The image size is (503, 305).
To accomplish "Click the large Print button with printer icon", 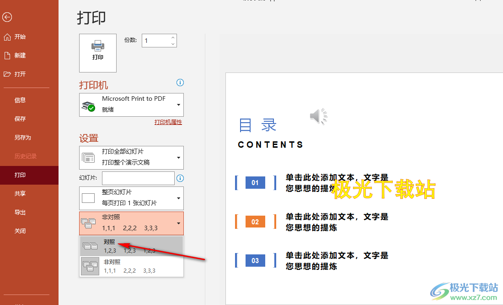I will pyautogui.click(x=98, y=53).
